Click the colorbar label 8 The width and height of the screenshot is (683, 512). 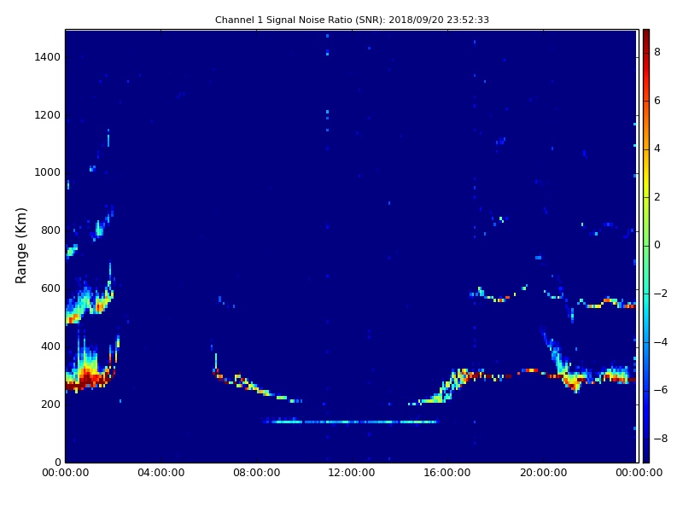[x=657, y=52]
